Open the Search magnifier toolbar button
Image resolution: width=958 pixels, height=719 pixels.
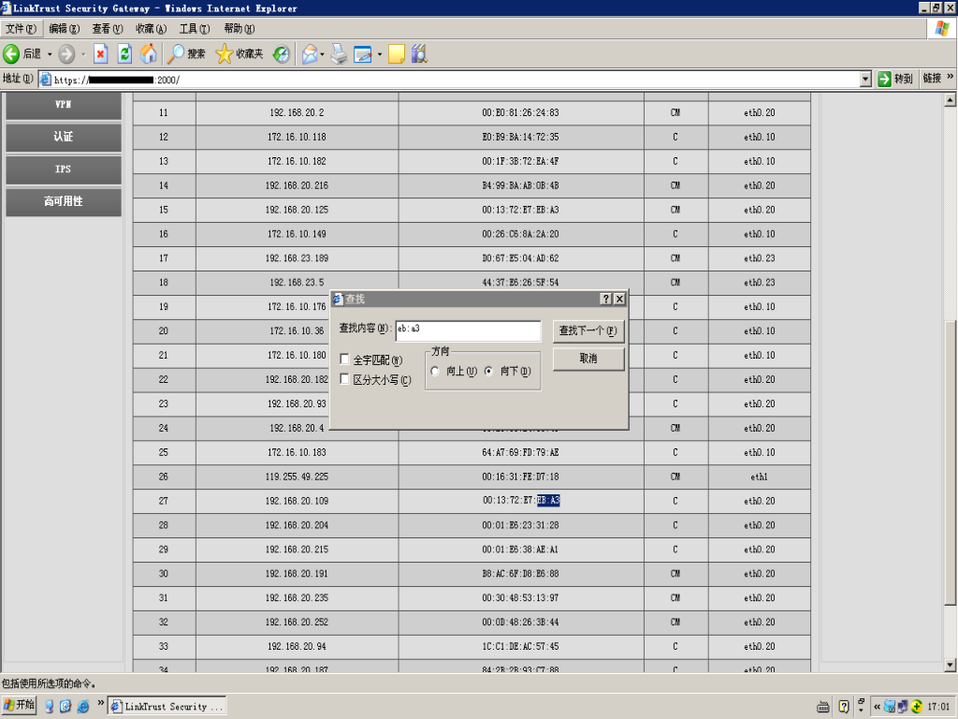pyautogui.click(x=187, y=53)
